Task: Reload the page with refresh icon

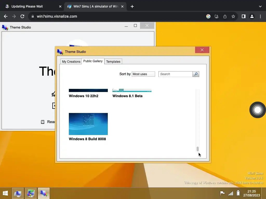Action: click(22, 16)
